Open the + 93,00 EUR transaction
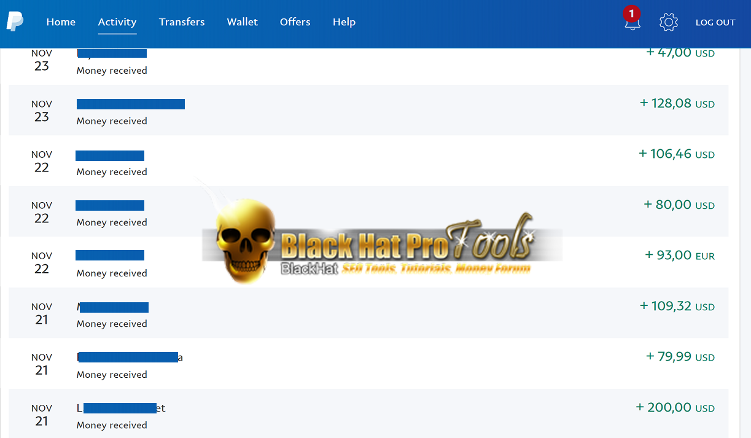The image size is (751, 438). pos(368,262)
